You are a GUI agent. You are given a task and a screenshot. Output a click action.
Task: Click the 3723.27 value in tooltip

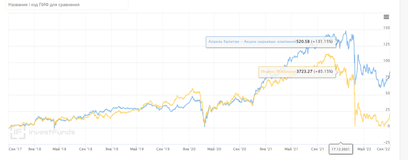click(x=304, y=71)
